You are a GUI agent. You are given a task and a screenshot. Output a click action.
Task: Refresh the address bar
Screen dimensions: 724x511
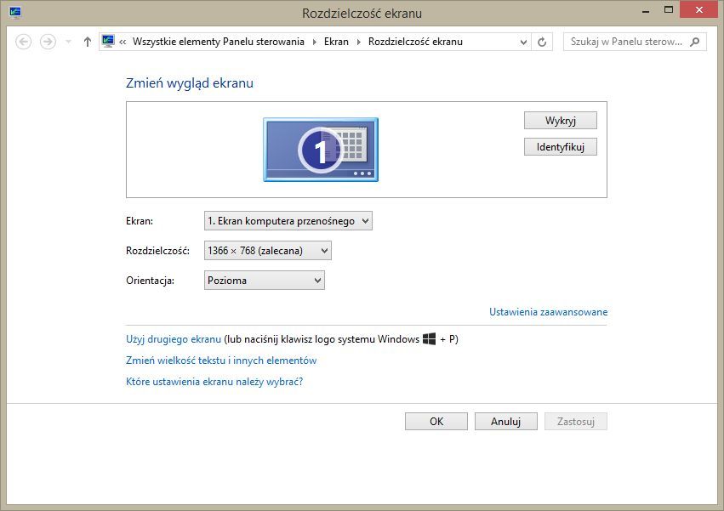point(542,42)
